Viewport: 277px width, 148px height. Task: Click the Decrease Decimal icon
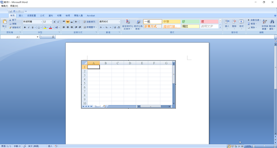coord(118,28)
